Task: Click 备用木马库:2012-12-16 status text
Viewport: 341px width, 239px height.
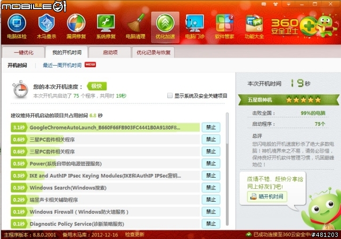Action: tap(90, 235)
